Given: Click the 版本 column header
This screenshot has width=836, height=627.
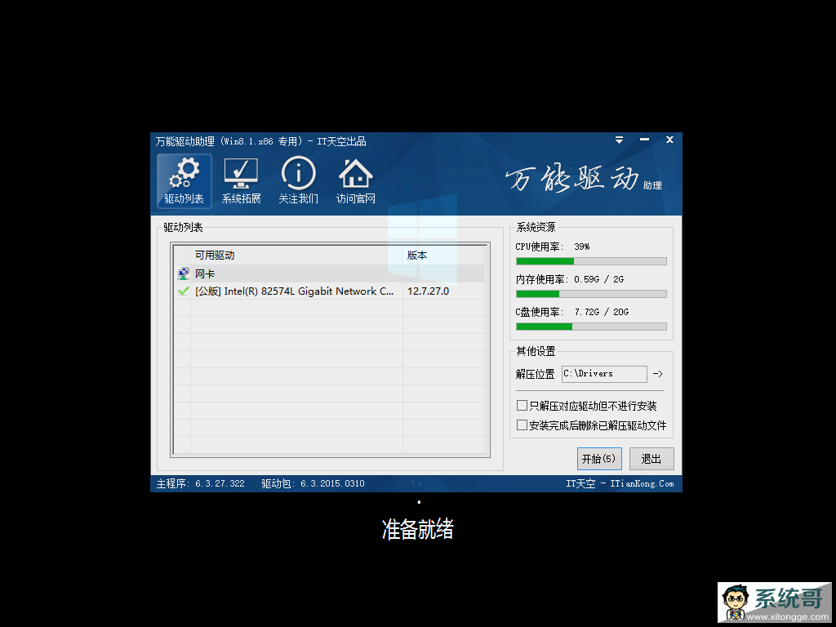Looking at the screenshot, I should pos(443,256).
